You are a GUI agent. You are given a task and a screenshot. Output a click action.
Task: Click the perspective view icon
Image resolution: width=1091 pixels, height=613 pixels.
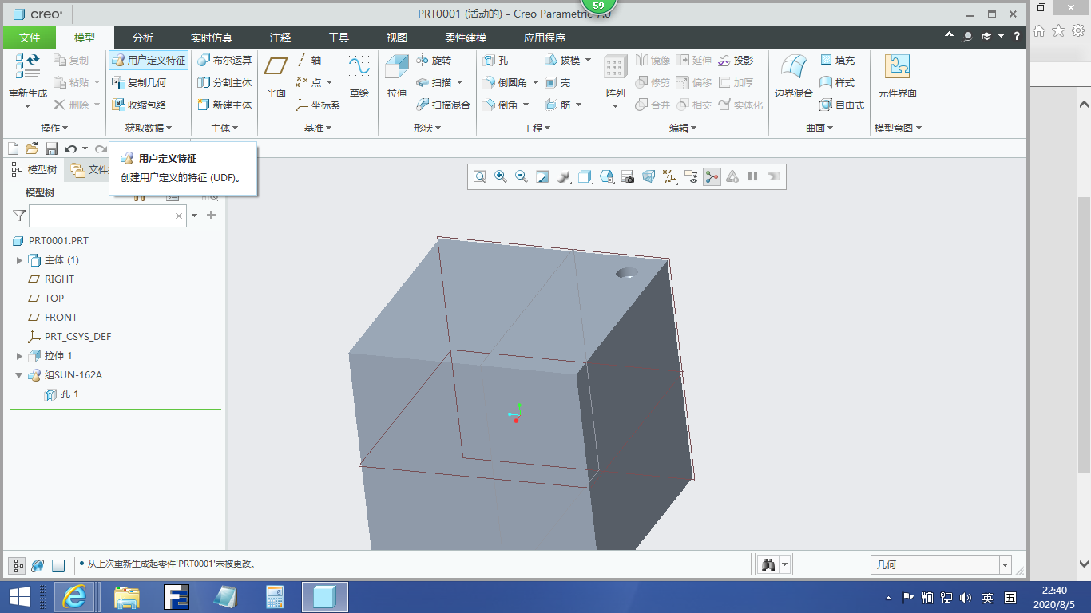[649, 176]
